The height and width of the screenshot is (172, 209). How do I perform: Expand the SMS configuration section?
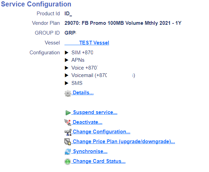[x=67, y=83]
